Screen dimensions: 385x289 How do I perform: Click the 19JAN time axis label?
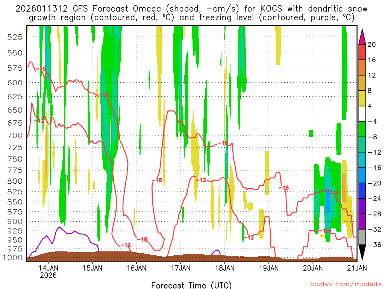pos(269,268)
